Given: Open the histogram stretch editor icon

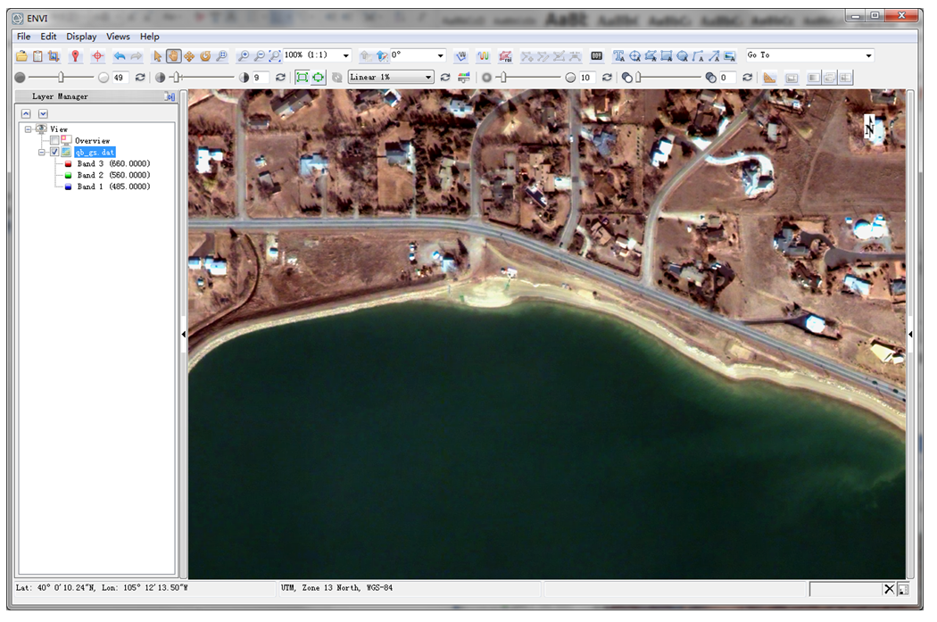Looking at the screenshot, I should [x=464, y=78].
